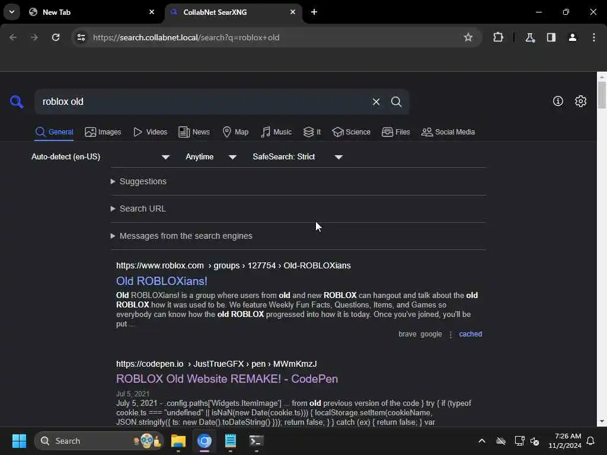Viewport: 607px width, 455px height.
Task: Expand Messages from the search engines
Action: [x=181, y=236]
